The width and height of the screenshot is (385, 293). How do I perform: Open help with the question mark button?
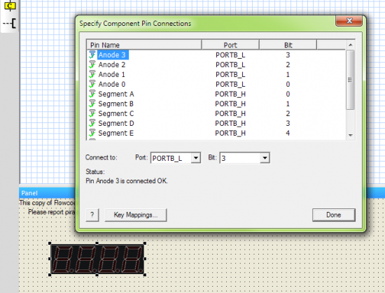[x=92, y=215]
